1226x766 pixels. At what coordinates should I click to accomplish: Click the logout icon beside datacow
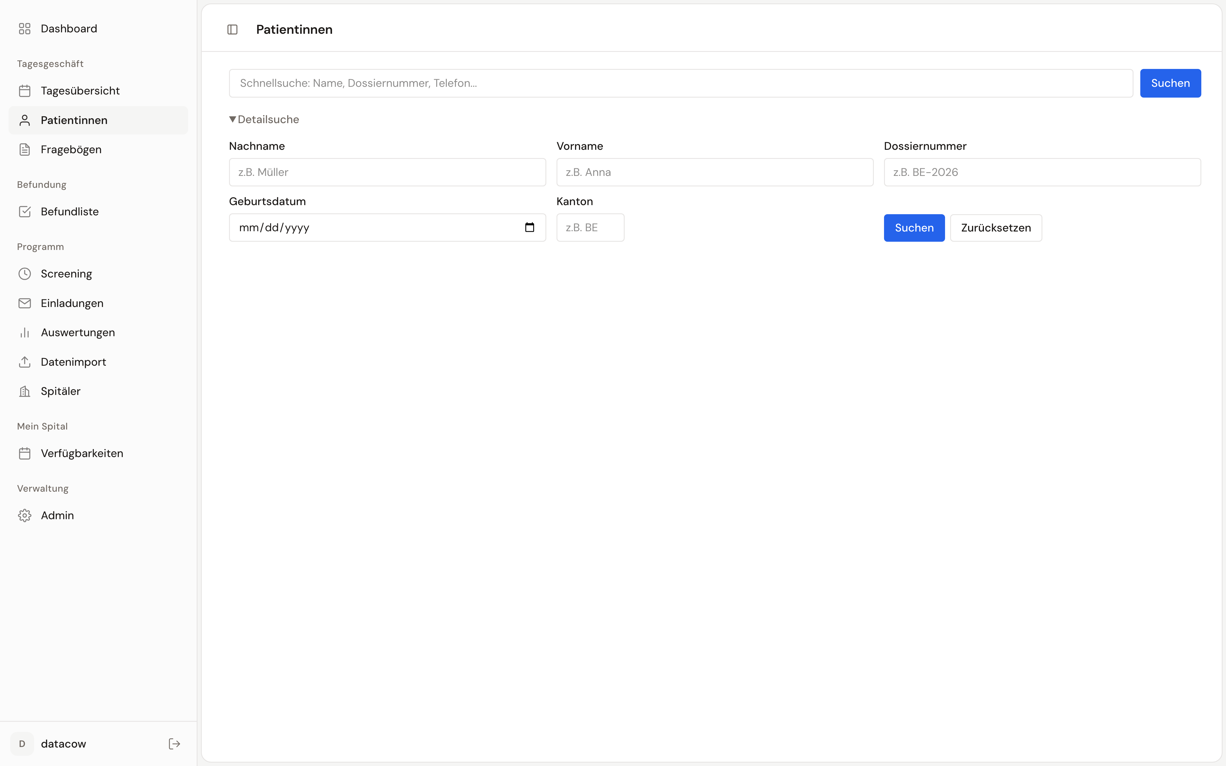(x=174, y=744)
